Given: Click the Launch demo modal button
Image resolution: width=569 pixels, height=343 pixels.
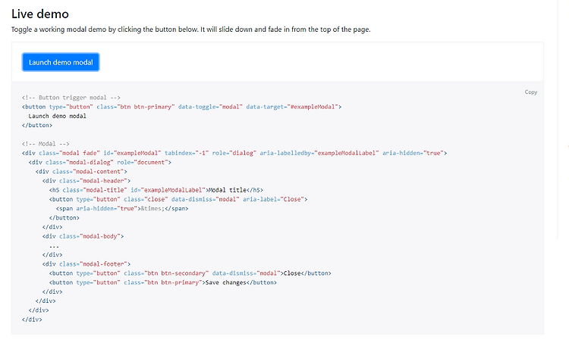Looking at the screenshot, I should (x=61, y=62).
